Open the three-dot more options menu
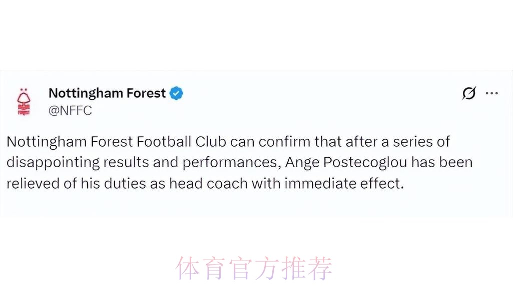The height and width of the screenshot is (288, 513). (492, 93)
